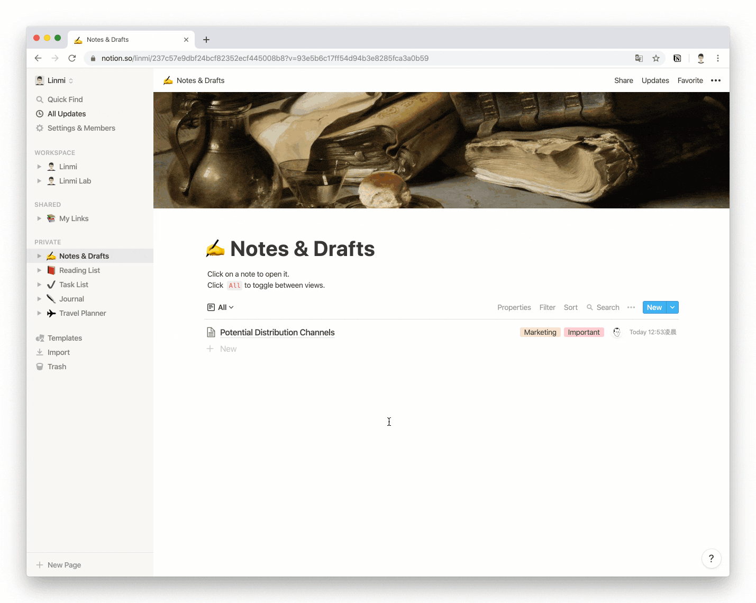Click the browser back arrow

38,58
